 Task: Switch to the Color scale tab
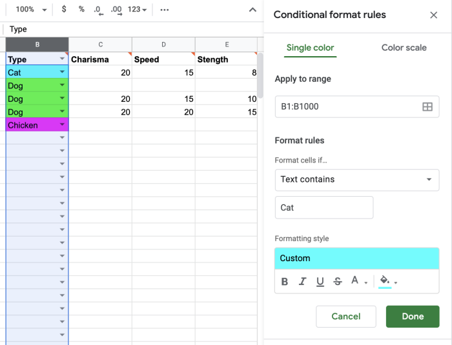(x=404, y=48)
